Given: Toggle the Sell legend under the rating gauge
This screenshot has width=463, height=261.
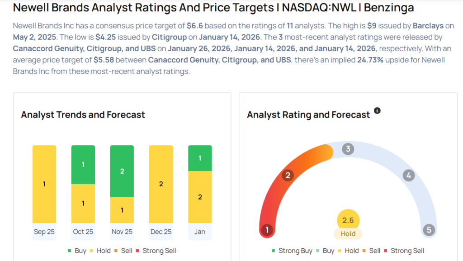Looking at the screenshot, I should click(x=372, y=251).
